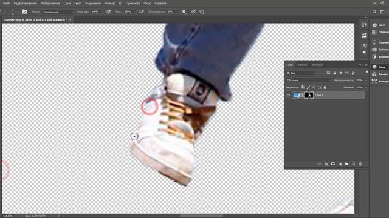Open the Libraries panel in right dock
This screenshot has width=389, height=218.
coord(380,50)
